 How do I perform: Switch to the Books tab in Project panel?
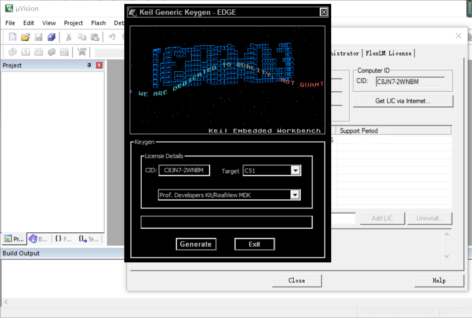38,239
